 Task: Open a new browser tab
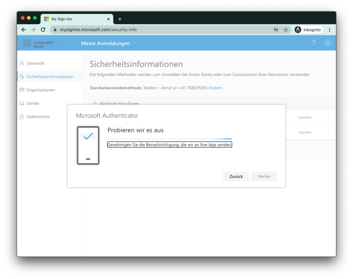(x=120, y=19)
